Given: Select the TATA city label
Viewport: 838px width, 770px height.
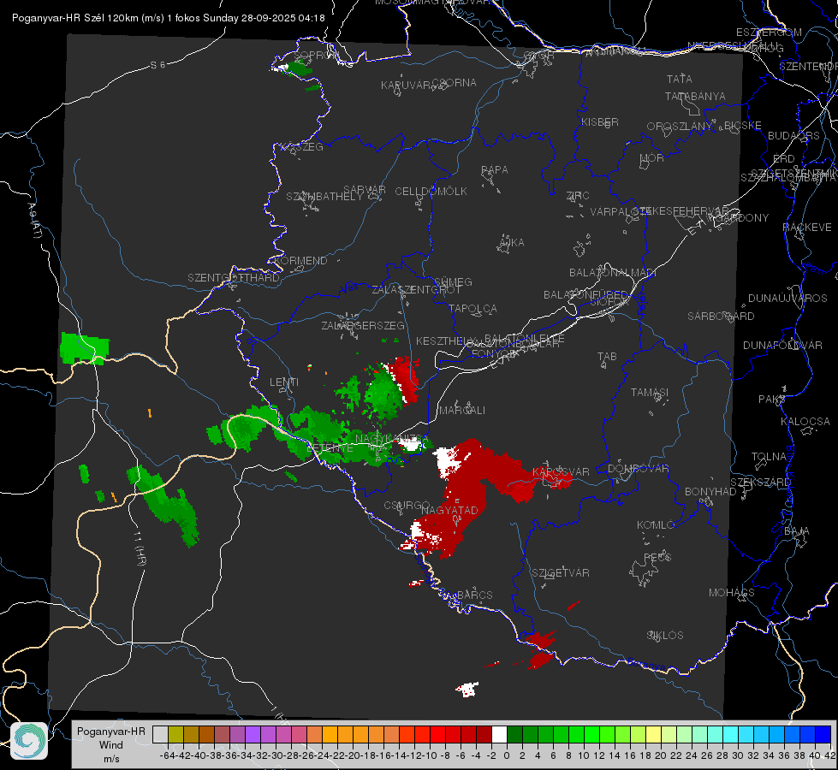Looking at the screenshot, I should [x=680, y=79].
